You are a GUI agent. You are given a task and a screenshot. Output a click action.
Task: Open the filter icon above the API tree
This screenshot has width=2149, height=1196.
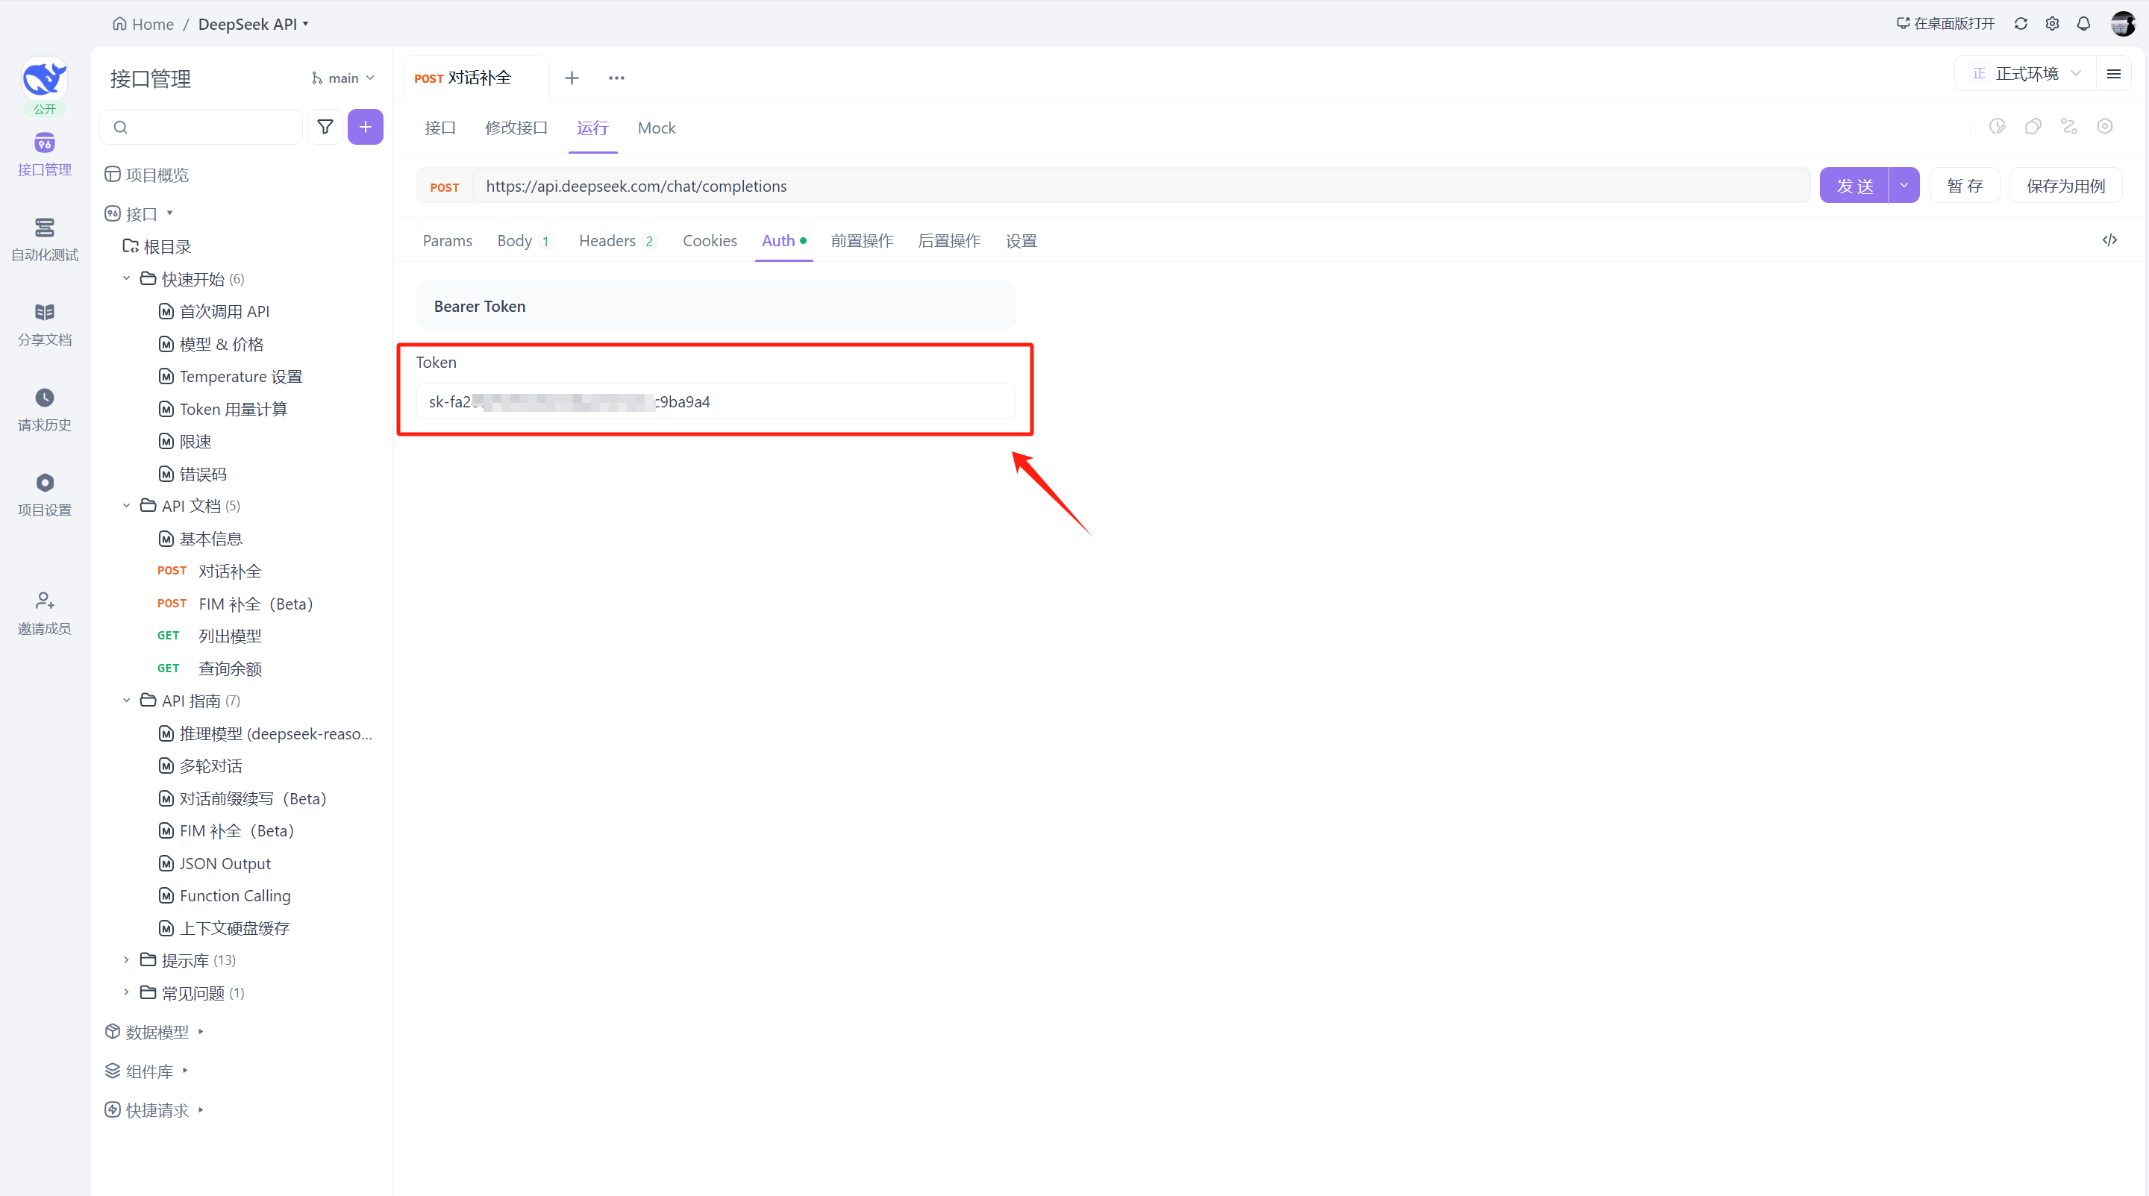tap(325, 127)
